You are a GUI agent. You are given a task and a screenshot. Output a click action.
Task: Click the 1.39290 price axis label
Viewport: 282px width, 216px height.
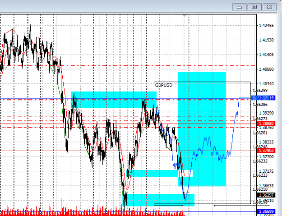click(x=266, y=113)
